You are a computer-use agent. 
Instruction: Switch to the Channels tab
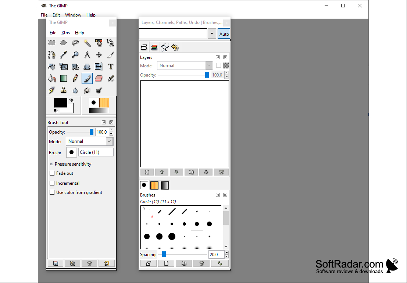click(154, 47)
